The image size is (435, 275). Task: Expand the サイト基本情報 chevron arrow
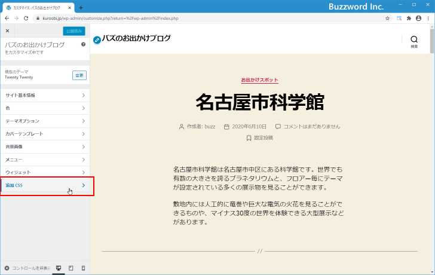tap(84, 96)
